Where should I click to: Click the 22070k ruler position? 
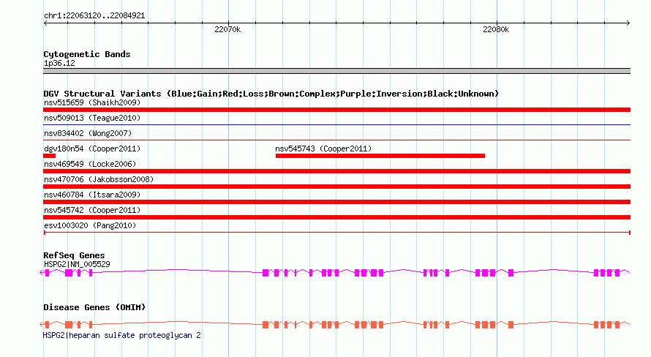click(227, 29)
